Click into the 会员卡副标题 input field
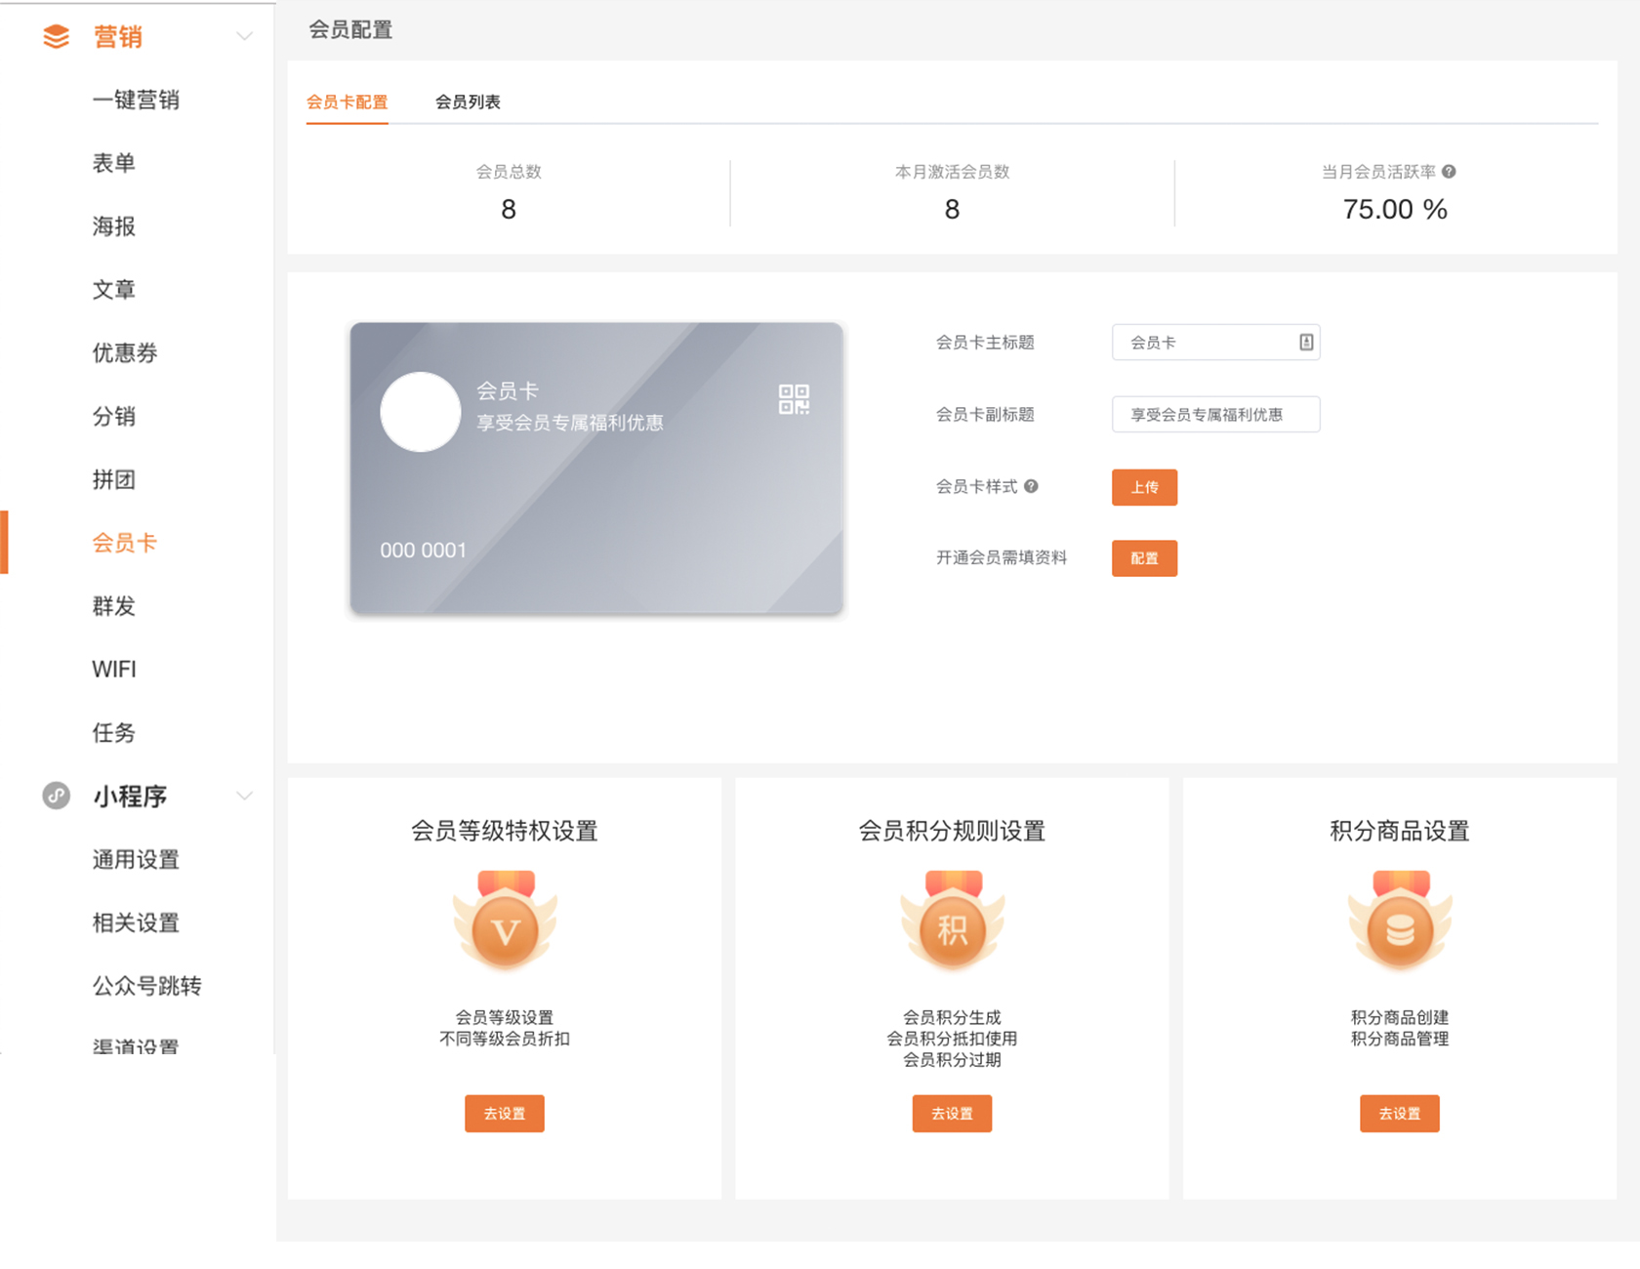 tap(1215, 415)
